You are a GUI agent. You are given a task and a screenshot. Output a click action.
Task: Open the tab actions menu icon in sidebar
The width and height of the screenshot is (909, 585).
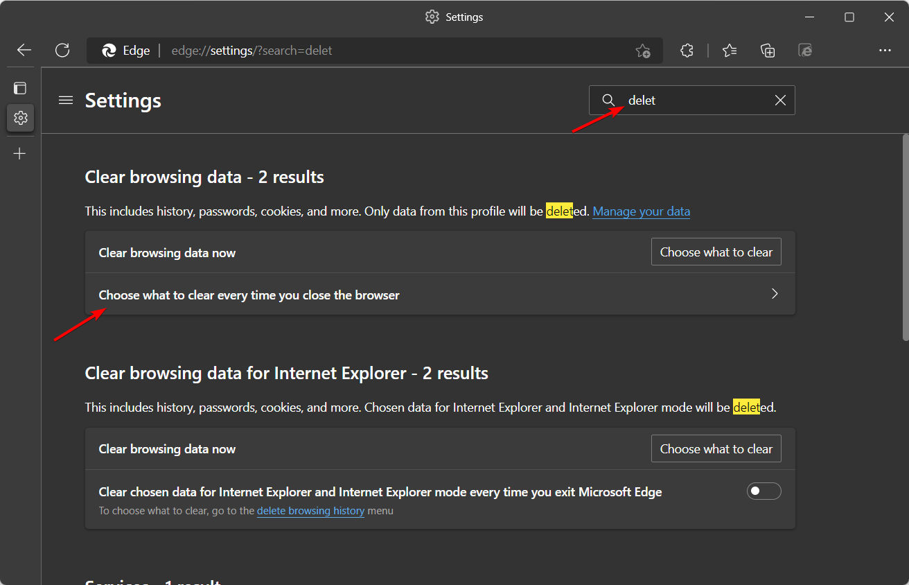(20, 88)
